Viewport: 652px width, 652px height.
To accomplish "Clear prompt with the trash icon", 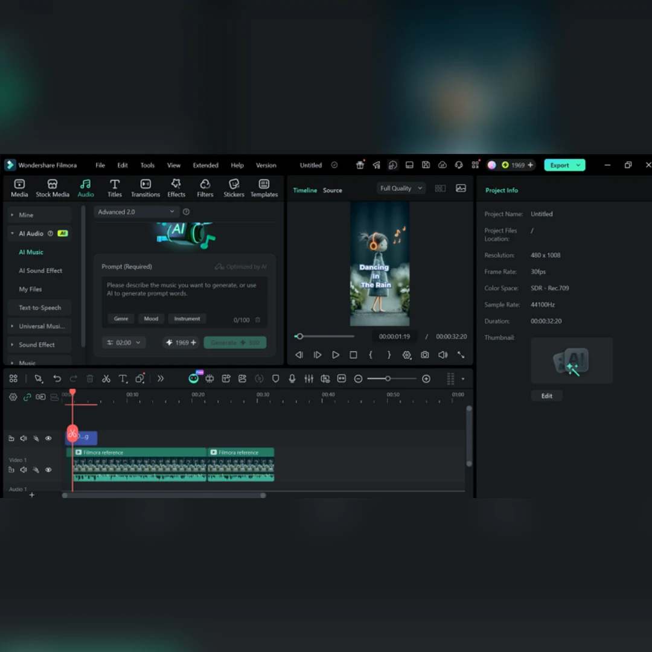I will 257,320.
